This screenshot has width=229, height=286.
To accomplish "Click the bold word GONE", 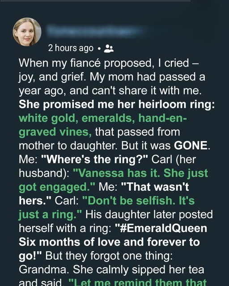I will (191, 145).
